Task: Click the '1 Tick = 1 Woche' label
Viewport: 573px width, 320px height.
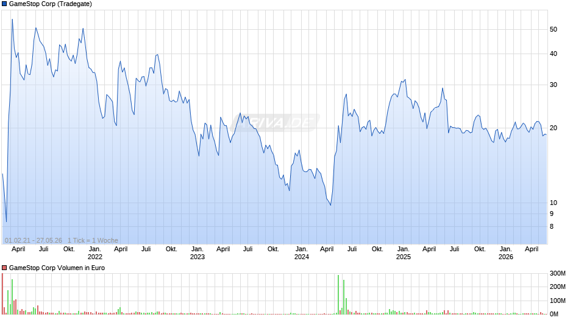Action: (x=93, y=240)
